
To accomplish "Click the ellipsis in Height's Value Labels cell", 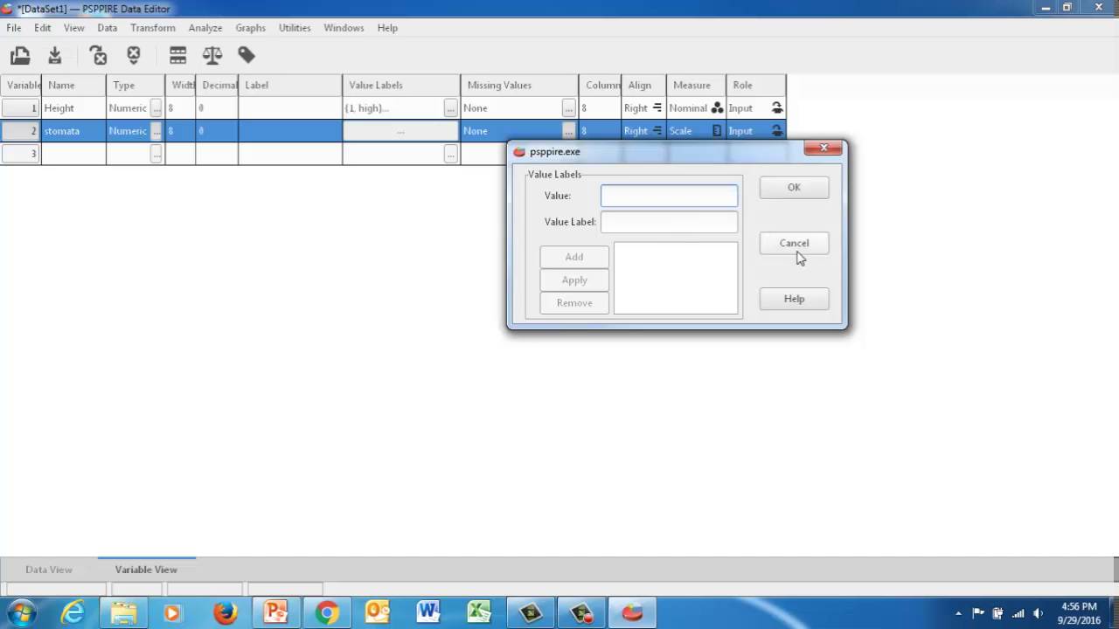I will click(x=450, y=108).
